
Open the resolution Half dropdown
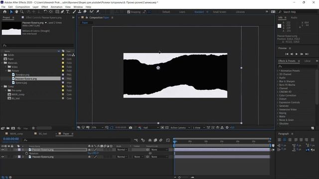(x=151, y=127)
